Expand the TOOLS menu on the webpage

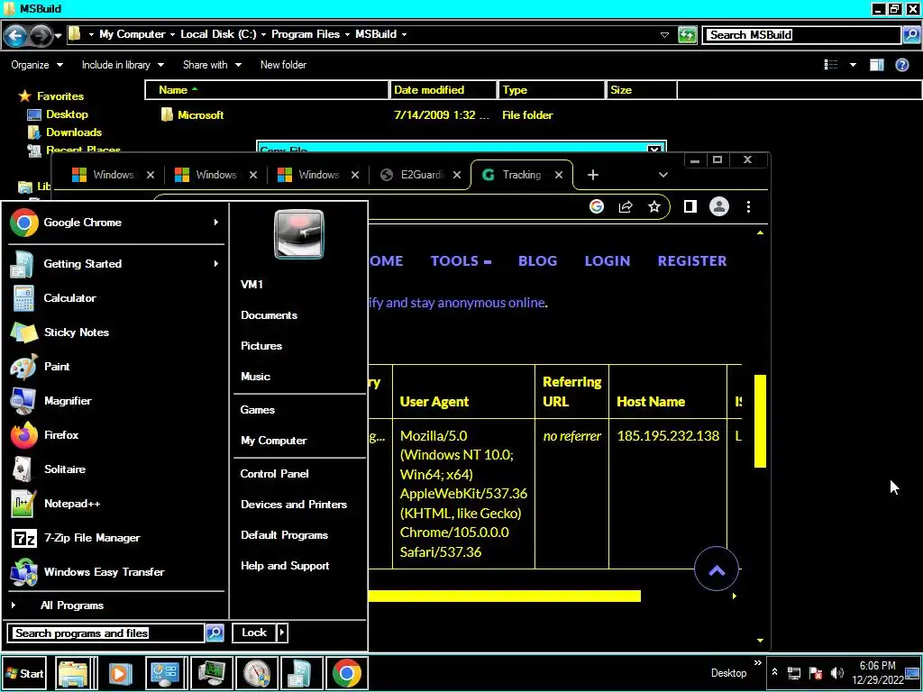(x=461, y=261)
